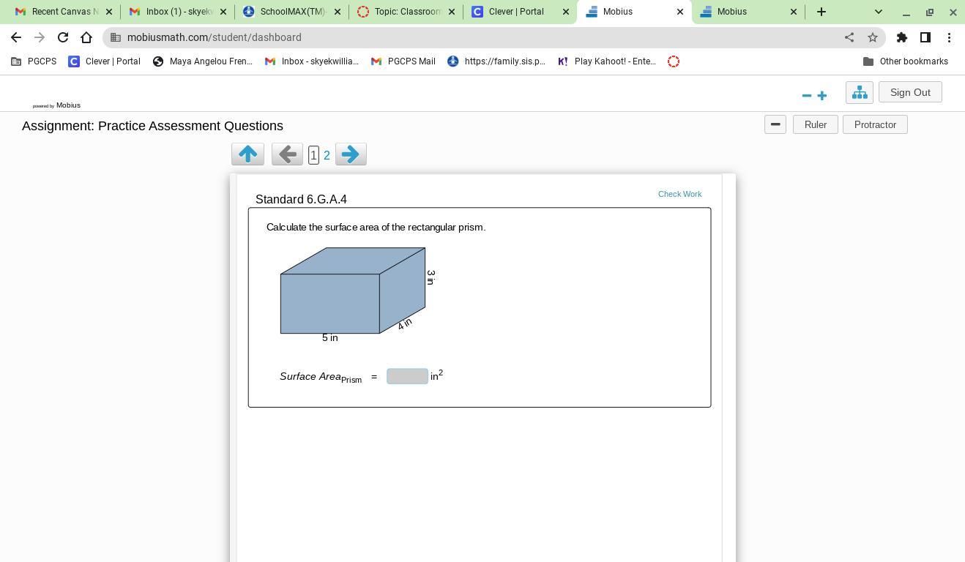The height and width of the screenshot is (562, 965).
Task: Open the Clever | Portal bookmark
Action: point(104,61)
